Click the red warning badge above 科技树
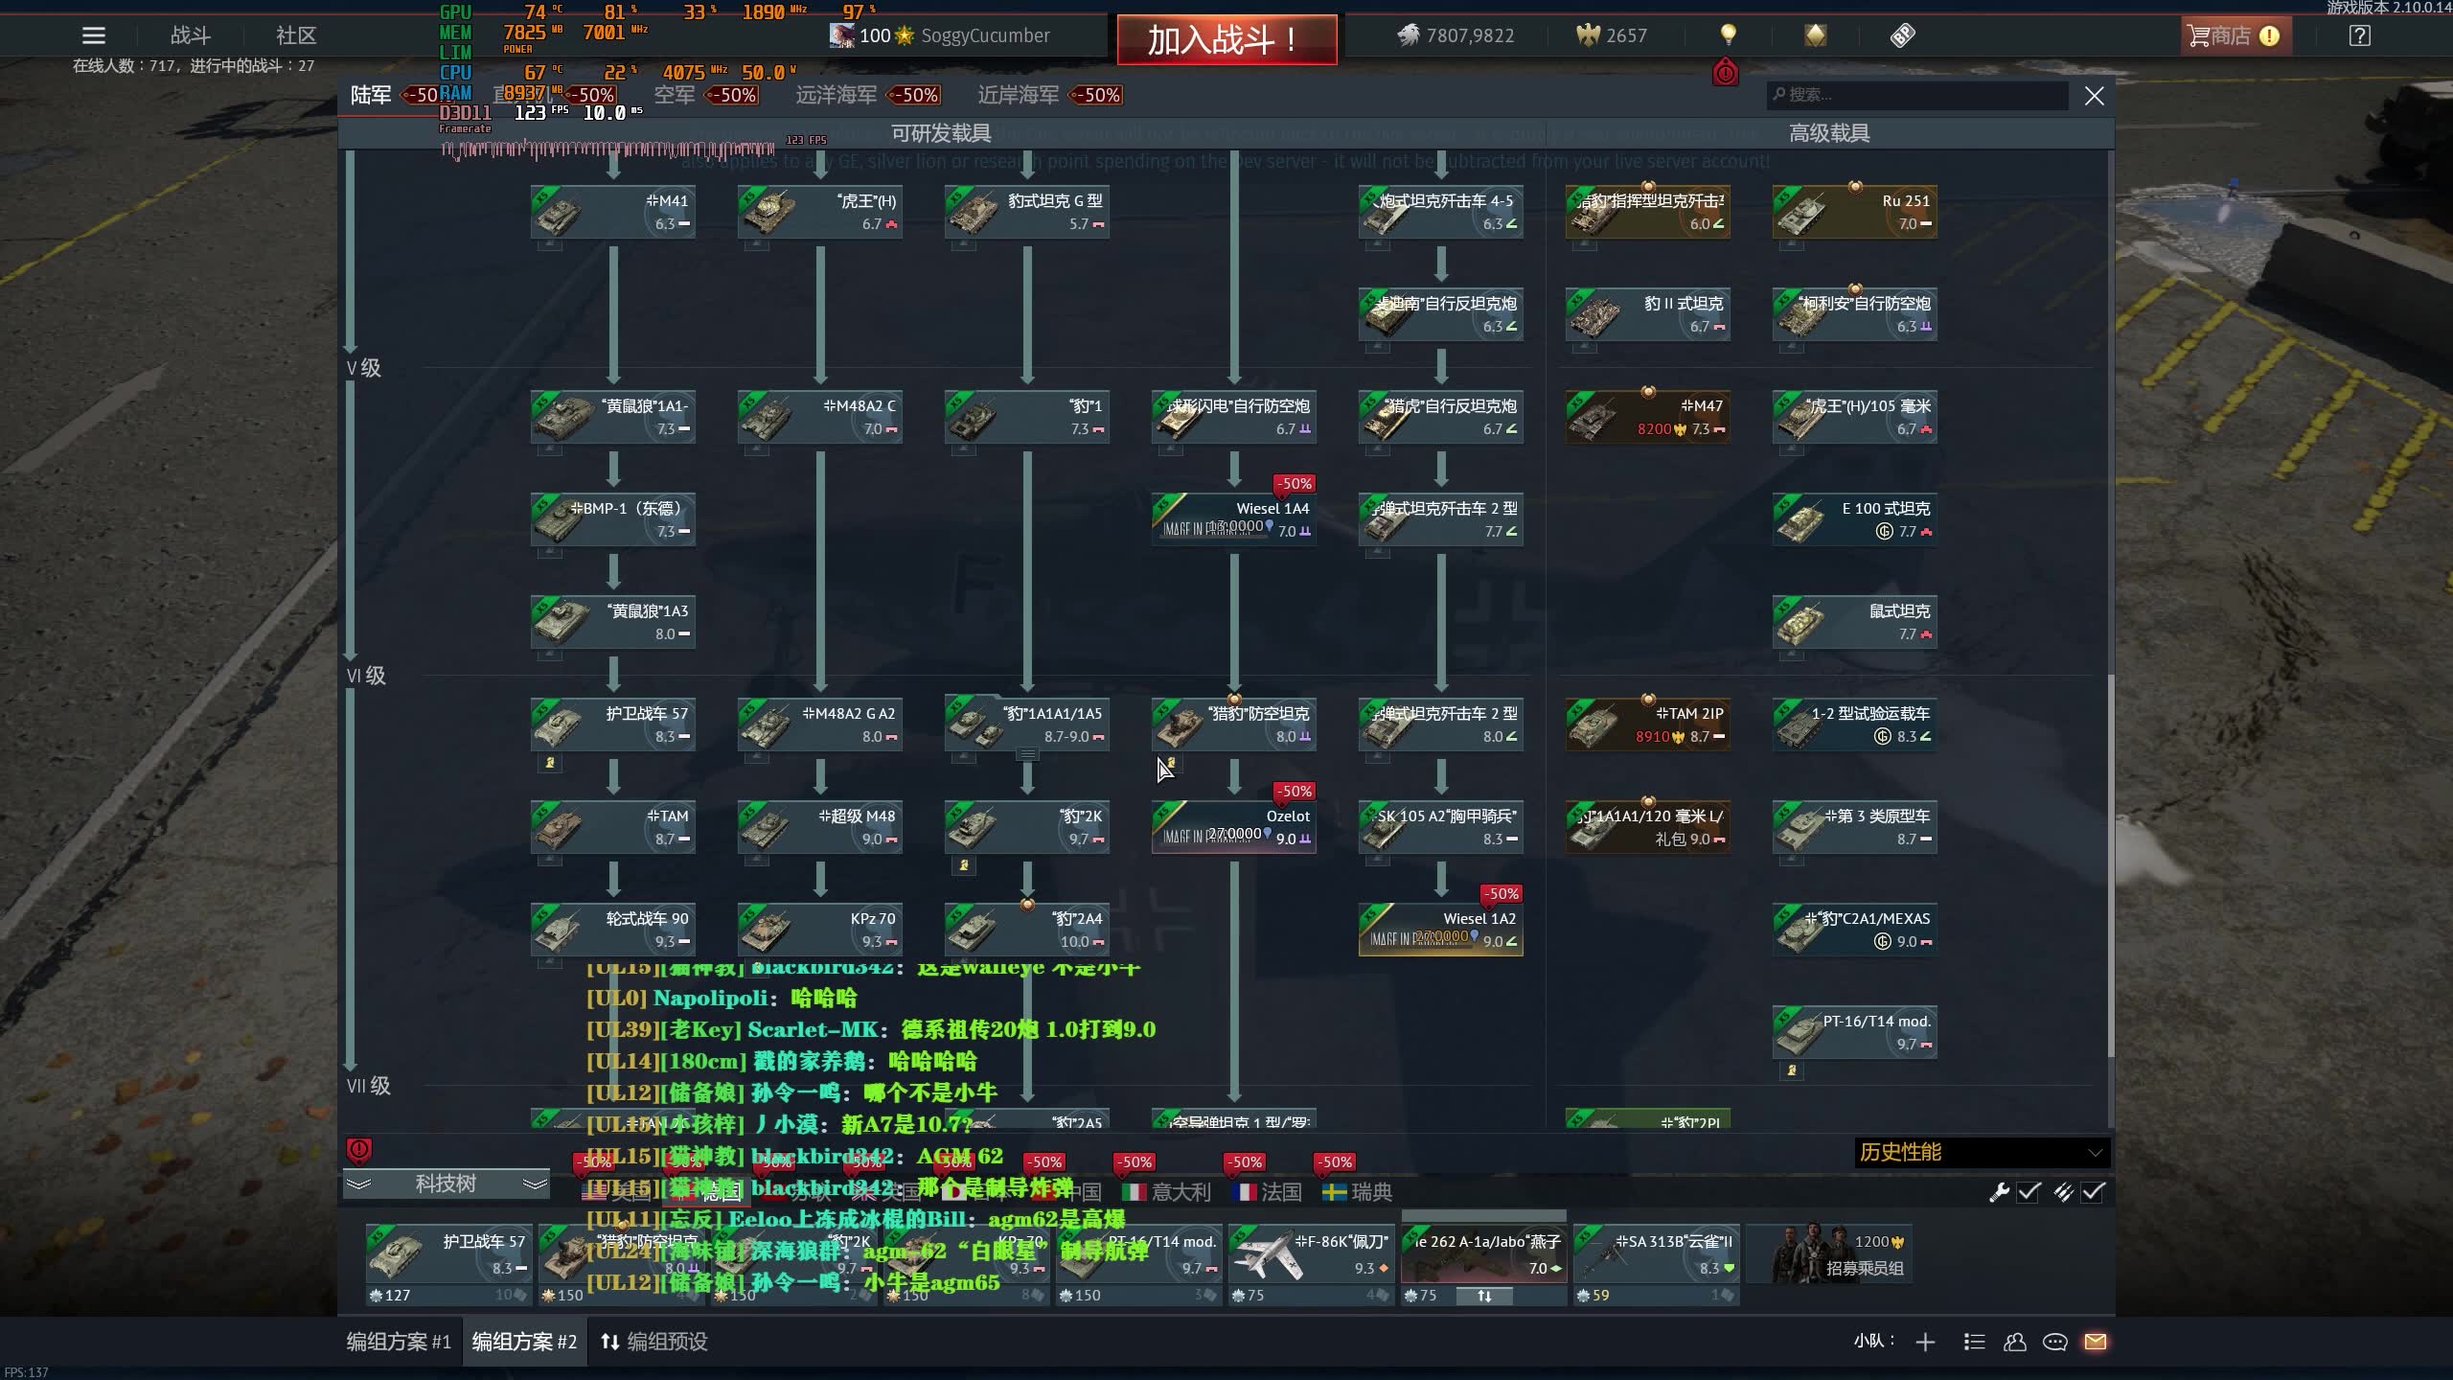The width and height of the screenshot is (2453, 1380). pyautogui.click(x=358, y=1149)
